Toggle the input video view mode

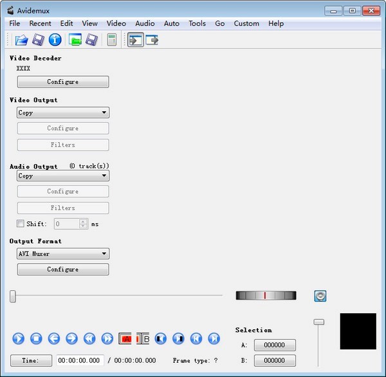135,40
